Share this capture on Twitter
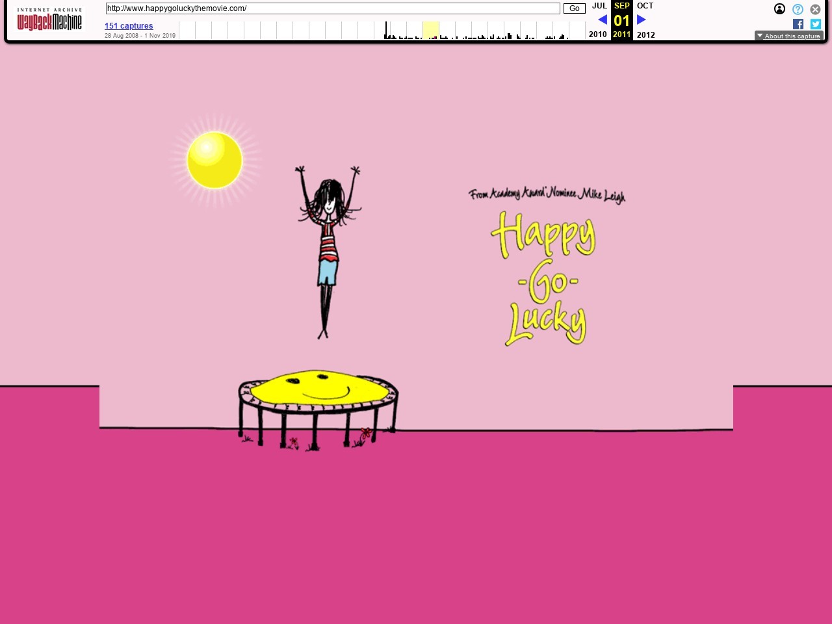Screen dimensions: 832x624 [816, 24]
